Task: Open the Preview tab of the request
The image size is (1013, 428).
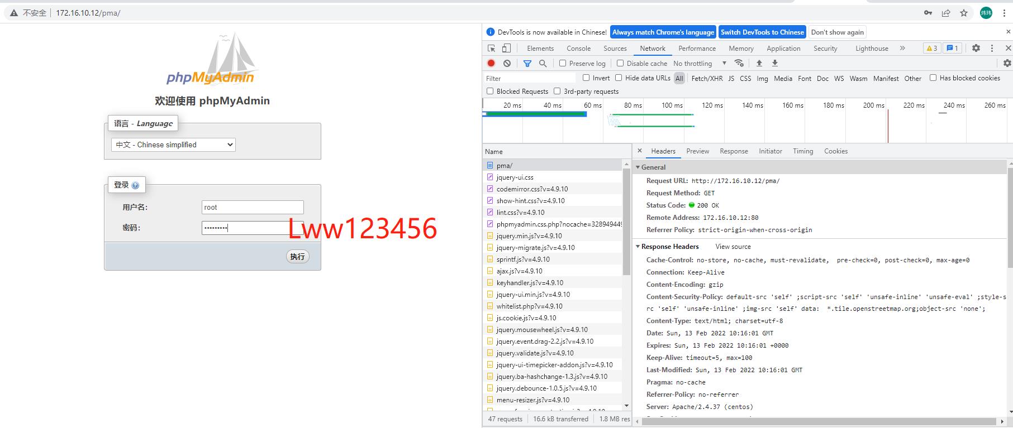Action: pos(697,151)
